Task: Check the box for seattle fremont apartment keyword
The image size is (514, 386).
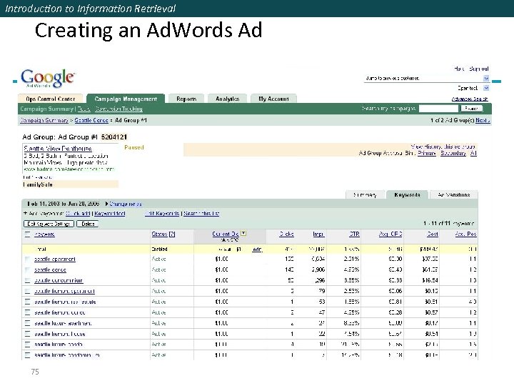Action: (28, 291)
